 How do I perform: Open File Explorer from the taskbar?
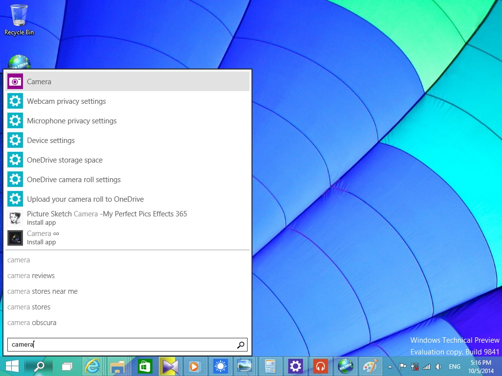(117, 366)
